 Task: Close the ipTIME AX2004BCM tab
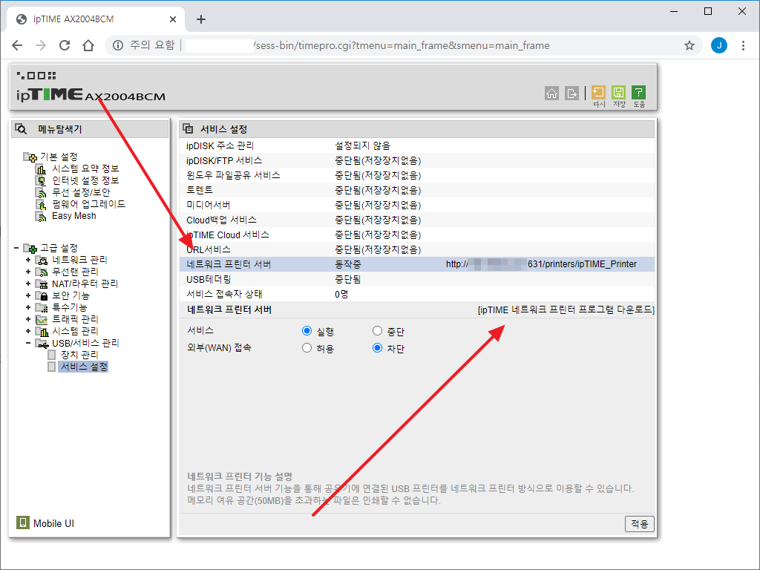[x=173, y=19]
